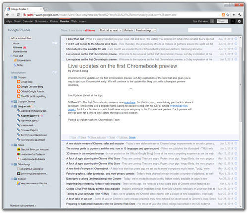Toggle read circle for Mar 31, 2011 item
The width and height of the screenshot is (248, 213).
[x=236, y=189]
